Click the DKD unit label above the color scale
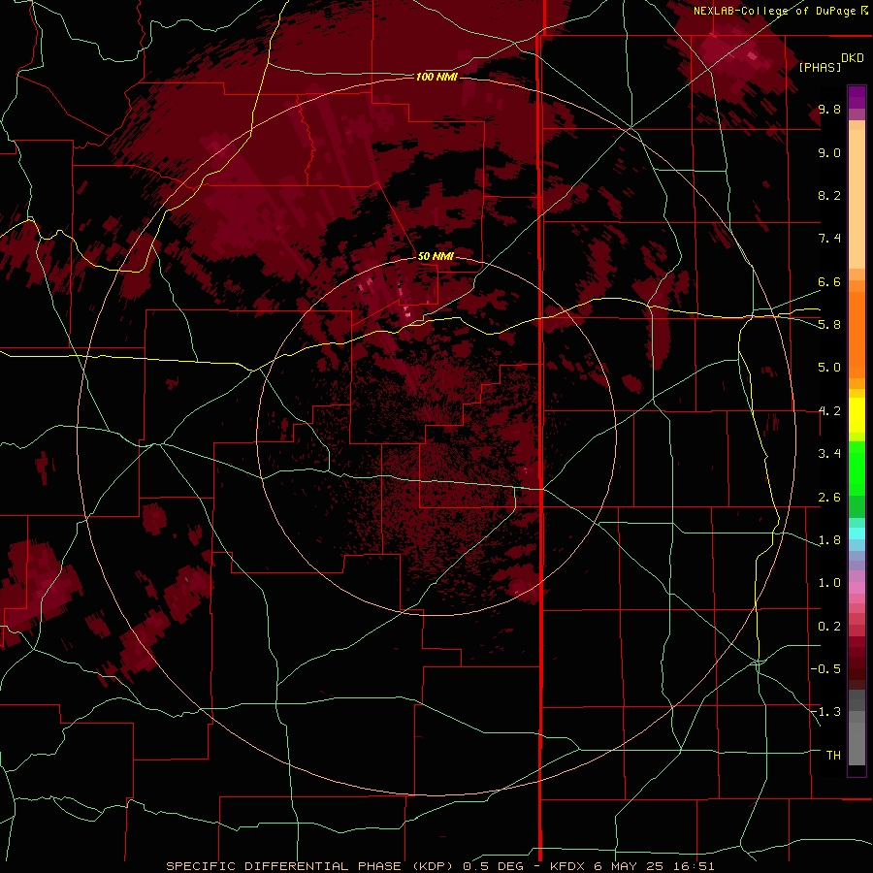The height and width of the screenshot is (873, 873). pyautogui.click(x=852, y=58)
